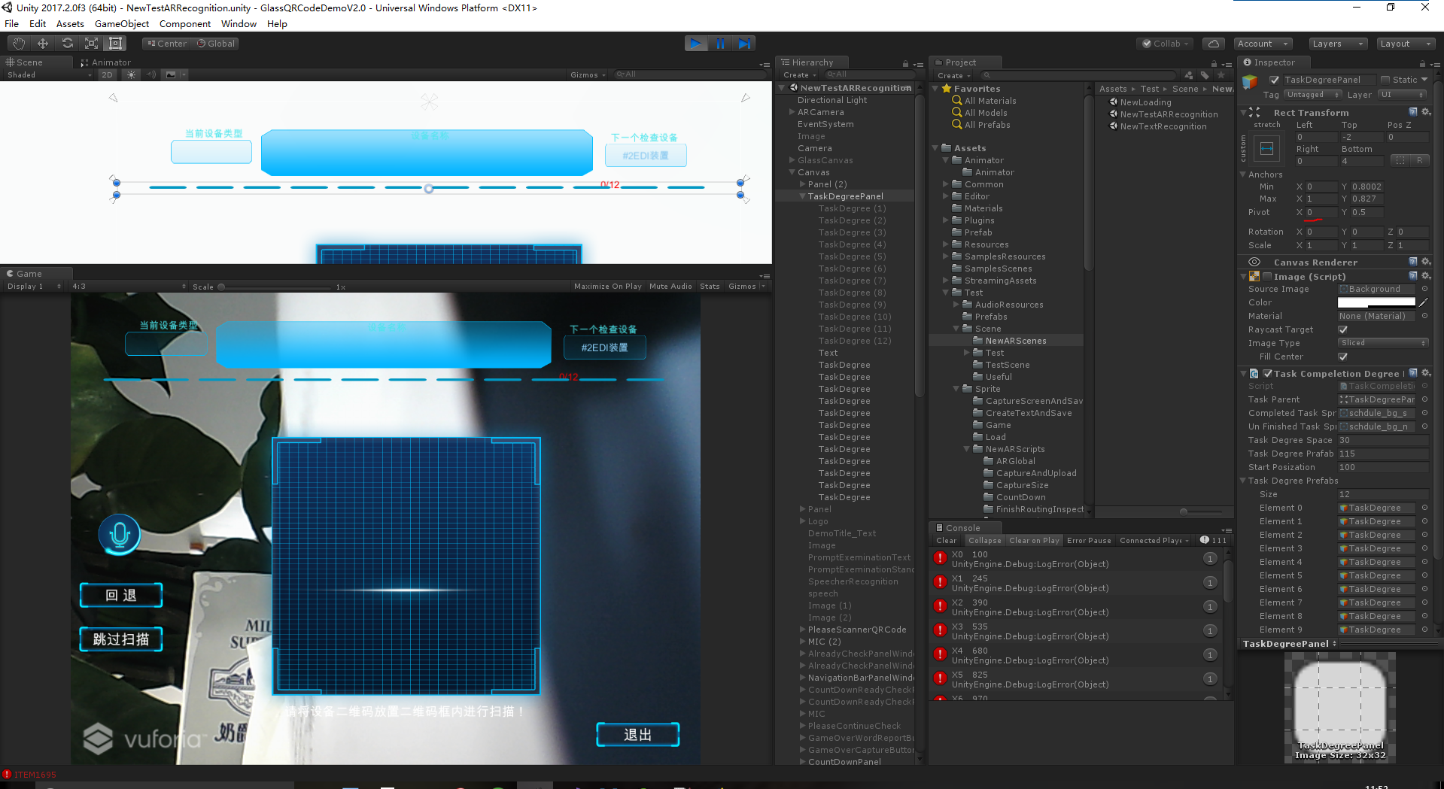Open the Canvas Renderer gear settings icon

pos(1426,262)
